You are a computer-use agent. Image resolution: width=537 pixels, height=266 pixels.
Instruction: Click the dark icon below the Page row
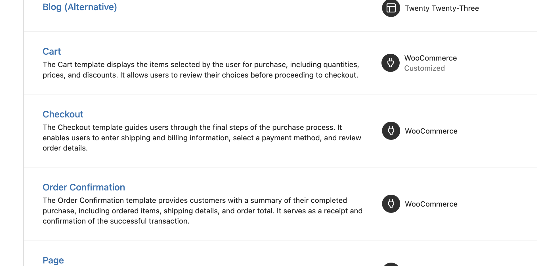coord(391,265)
